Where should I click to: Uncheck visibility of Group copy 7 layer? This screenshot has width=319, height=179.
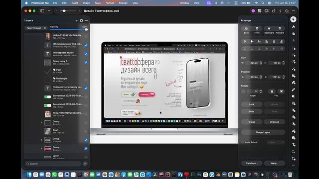click(x=86, y=62)
